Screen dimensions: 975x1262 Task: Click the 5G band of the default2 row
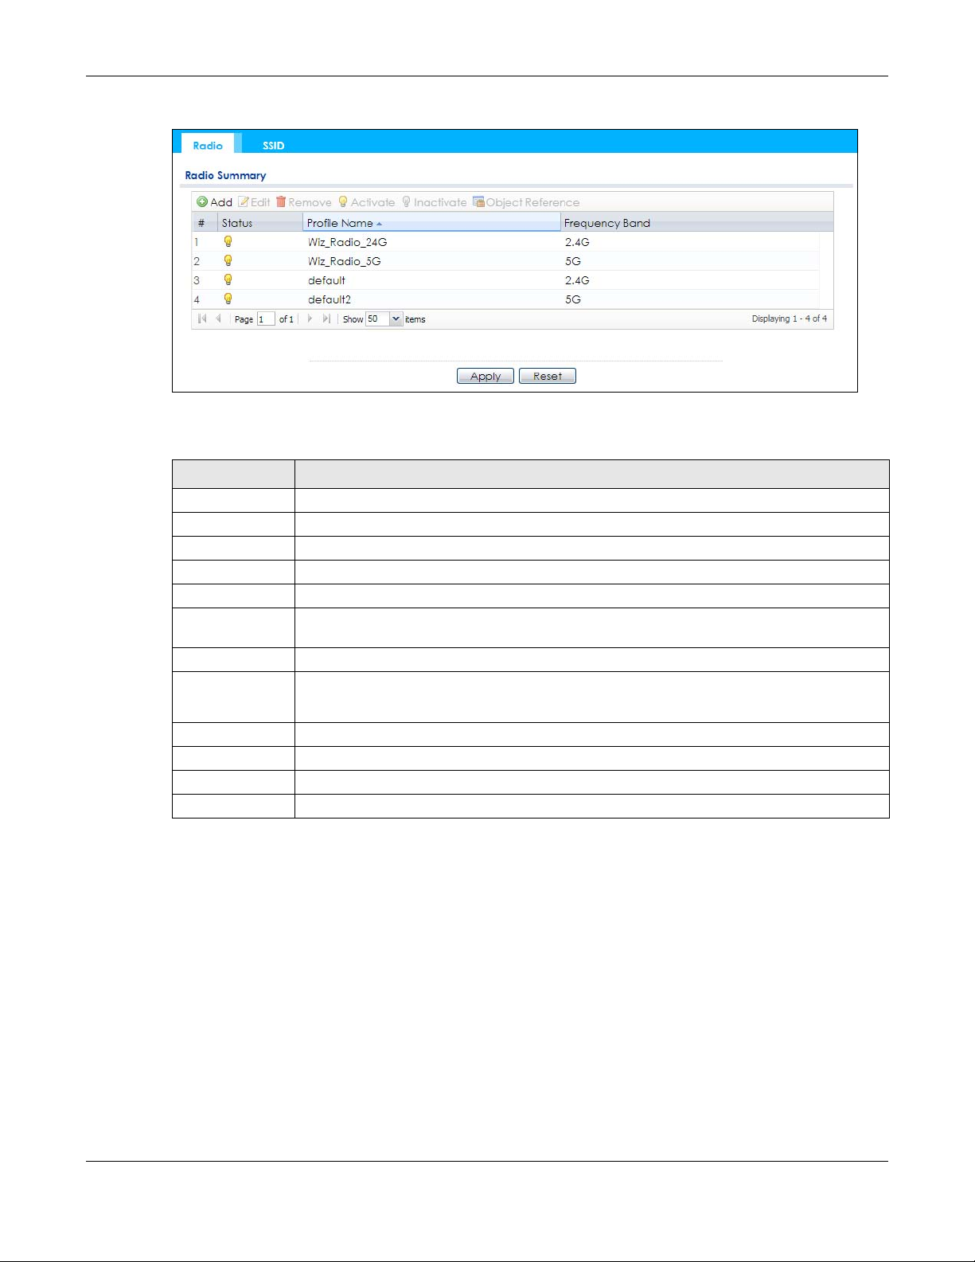click(573, 299)
